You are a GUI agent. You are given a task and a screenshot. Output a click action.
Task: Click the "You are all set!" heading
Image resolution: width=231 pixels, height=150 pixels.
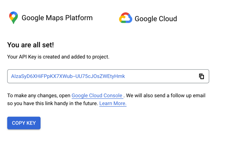(x=30, y=45)
